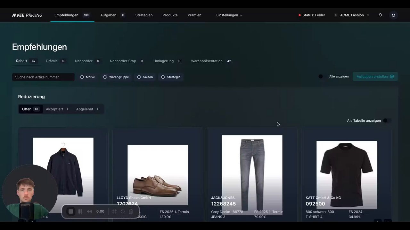Click Grey Denim 188778 description
This screenshot has height=230, width=410.
[227, 212]
